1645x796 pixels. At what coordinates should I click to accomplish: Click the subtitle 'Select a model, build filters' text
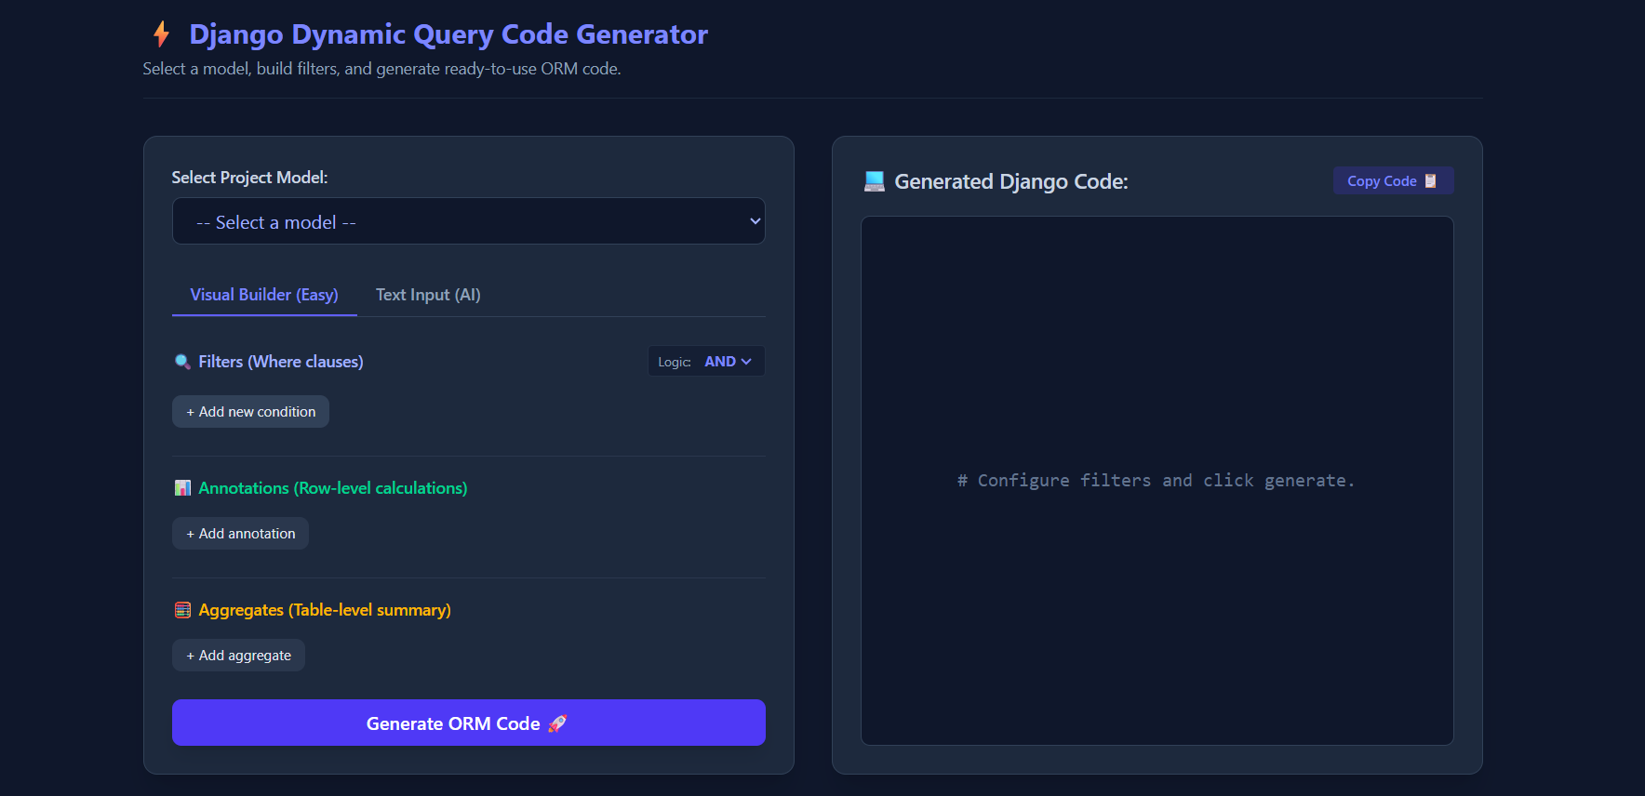[381, 69]
